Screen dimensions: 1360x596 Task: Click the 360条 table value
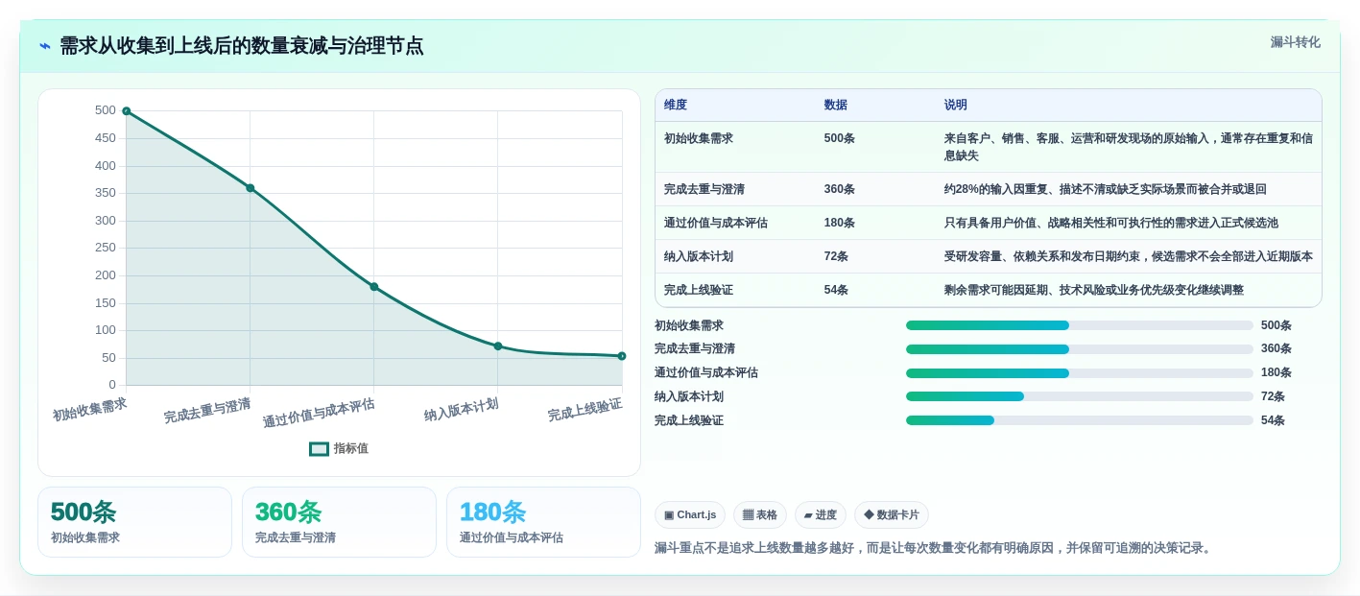(x=840, y=189)
